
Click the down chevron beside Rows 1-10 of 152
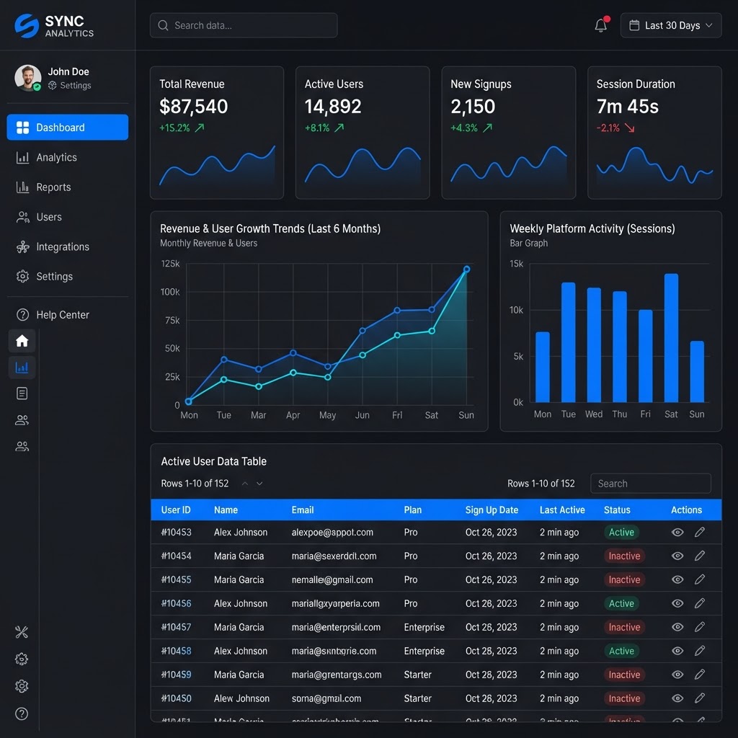(x=259, y=484)
